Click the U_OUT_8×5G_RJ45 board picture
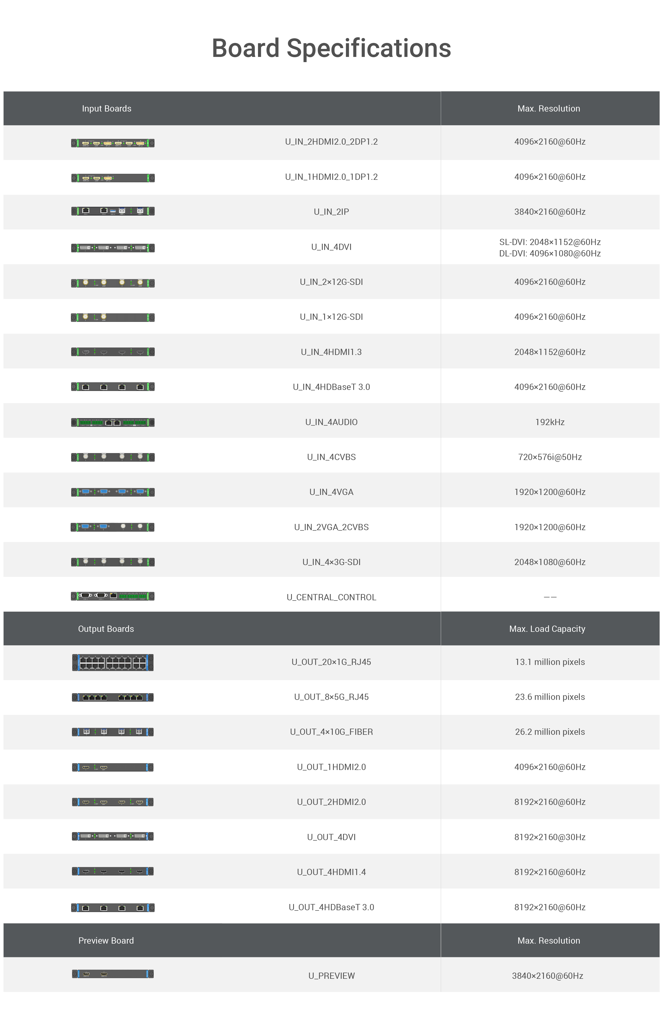The image size is (665, 1022). pyautogui.click(x=113, y=697)
